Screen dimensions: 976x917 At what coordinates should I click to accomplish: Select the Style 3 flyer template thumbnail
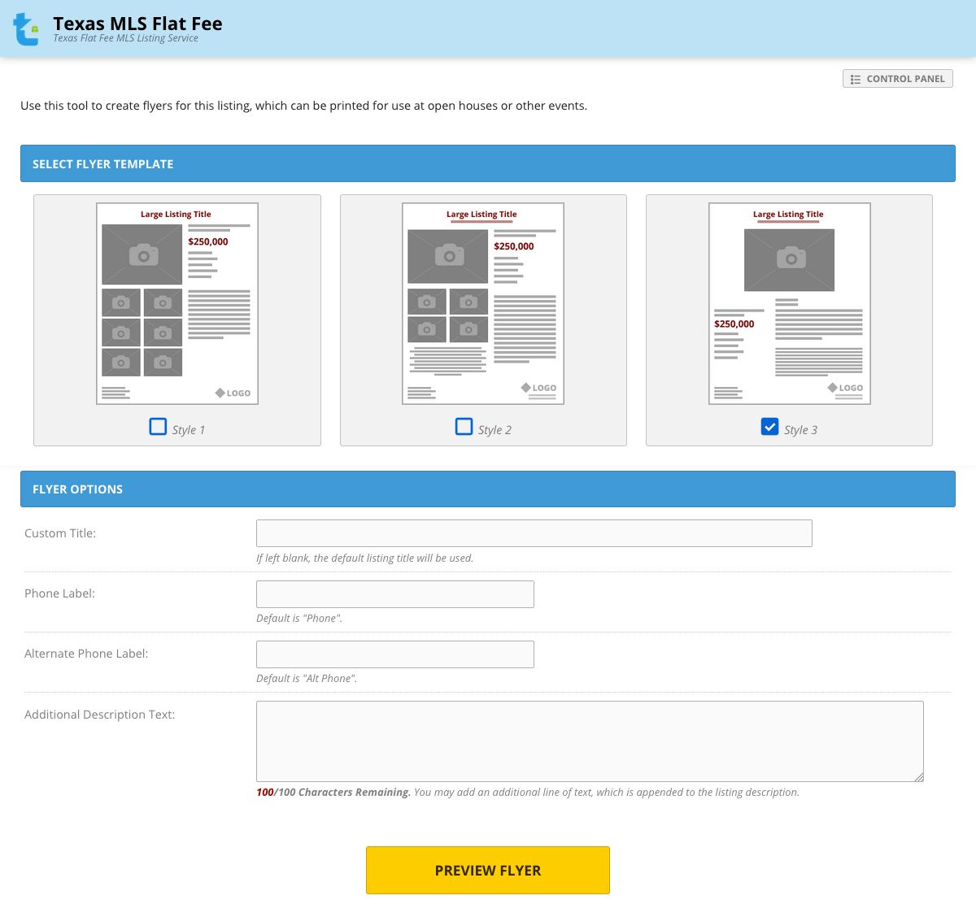point(790,303)
